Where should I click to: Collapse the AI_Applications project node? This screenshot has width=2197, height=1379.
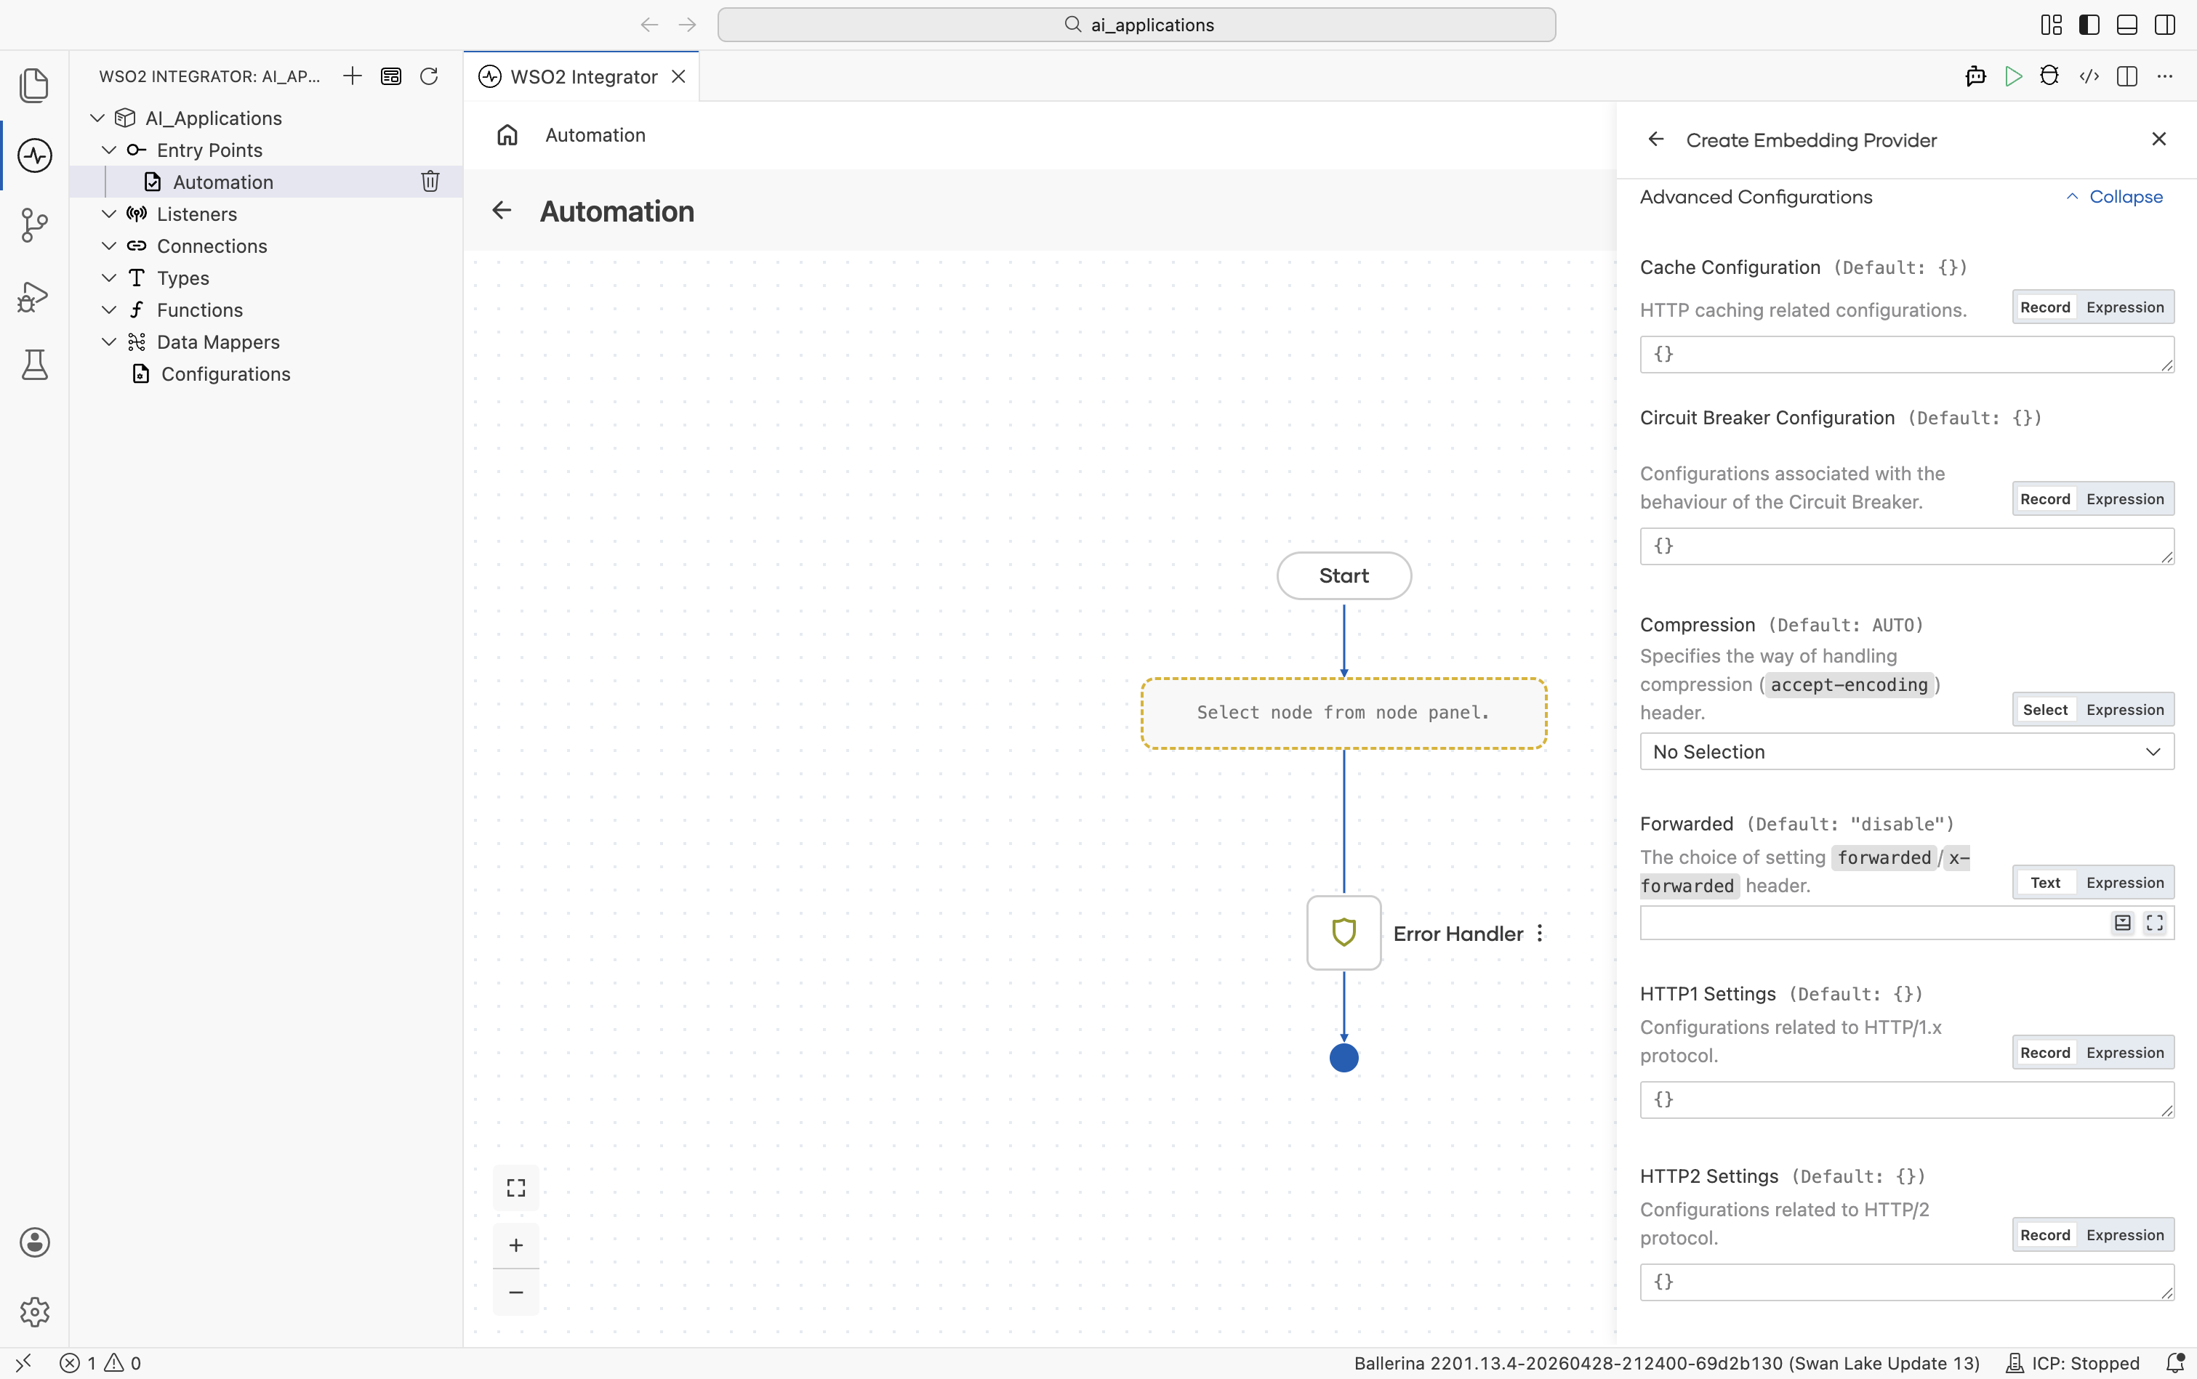(x=97, y=118)
